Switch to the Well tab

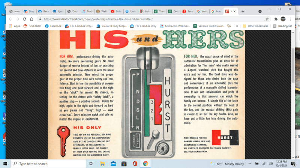point(102,12)
